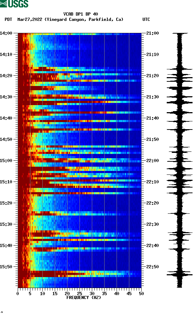This screenshot has width=195, height=316.
Task: Click the 21:30 UTC time label
Action: pos(153,97)
